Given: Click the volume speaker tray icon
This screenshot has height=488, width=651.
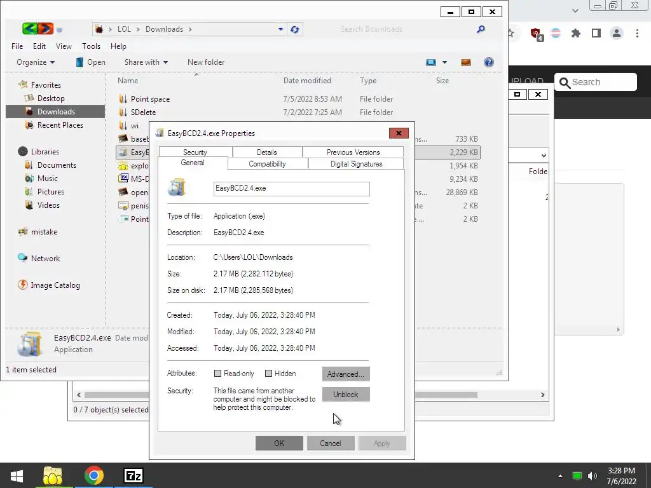Looking at the screenshot, I should click(593, 476).
